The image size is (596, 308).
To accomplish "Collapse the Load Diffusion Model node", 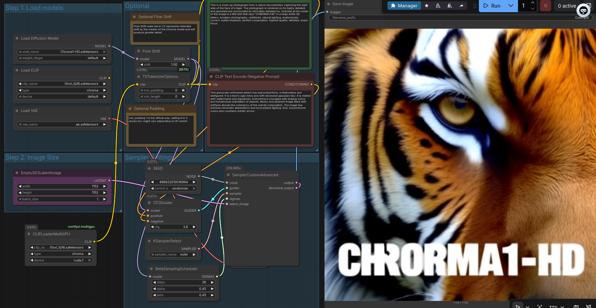I will [x=17, y=38].
